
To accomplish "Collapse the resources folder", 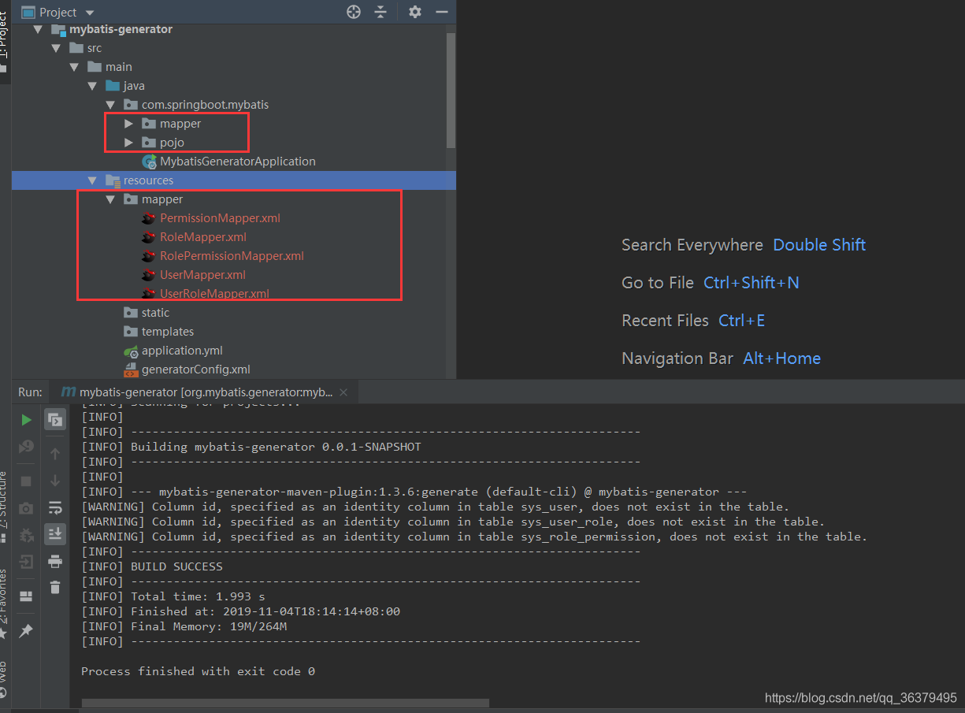I will click(93, 180).
